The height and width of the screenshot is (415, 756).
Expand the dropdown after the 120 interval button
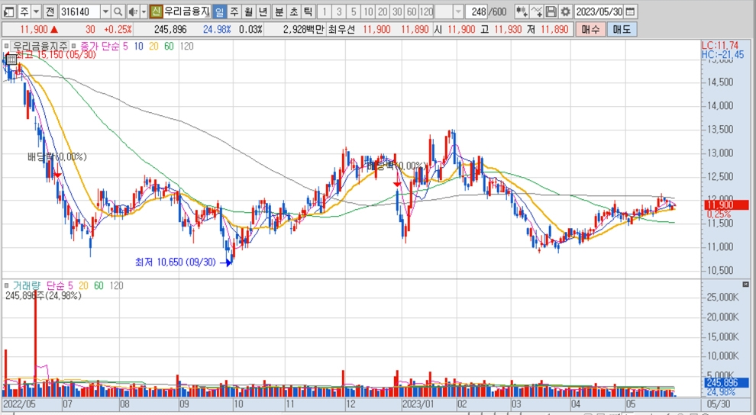[x=458, y=12]
